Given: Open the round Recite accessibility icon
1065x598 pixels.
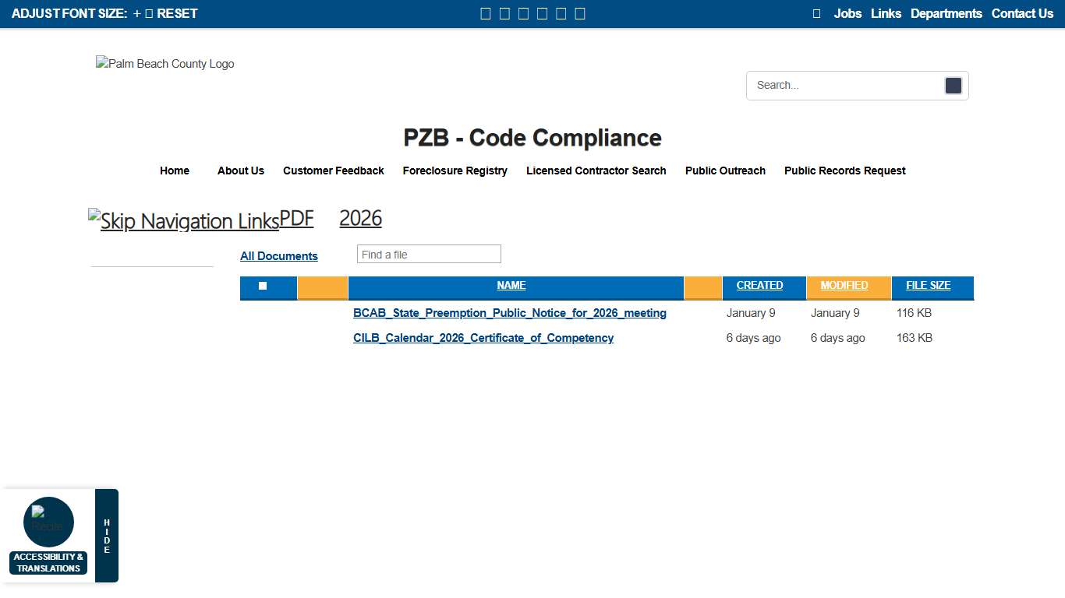Looking at the screenshot, I should click(x=48, y=522).
